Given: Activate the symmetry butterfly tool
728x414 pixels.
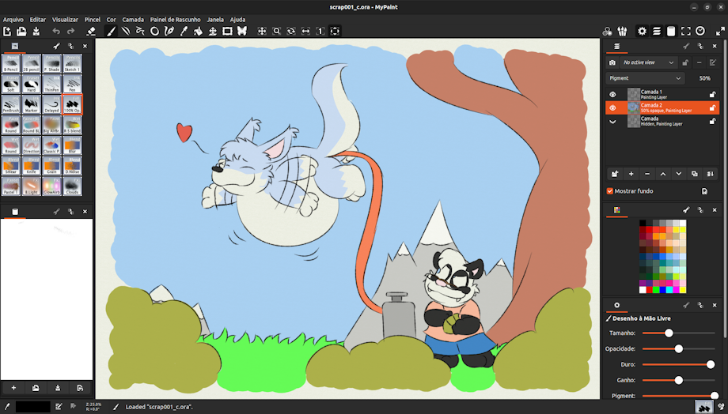Looking at the screenshot, I should tap(242, 32).
